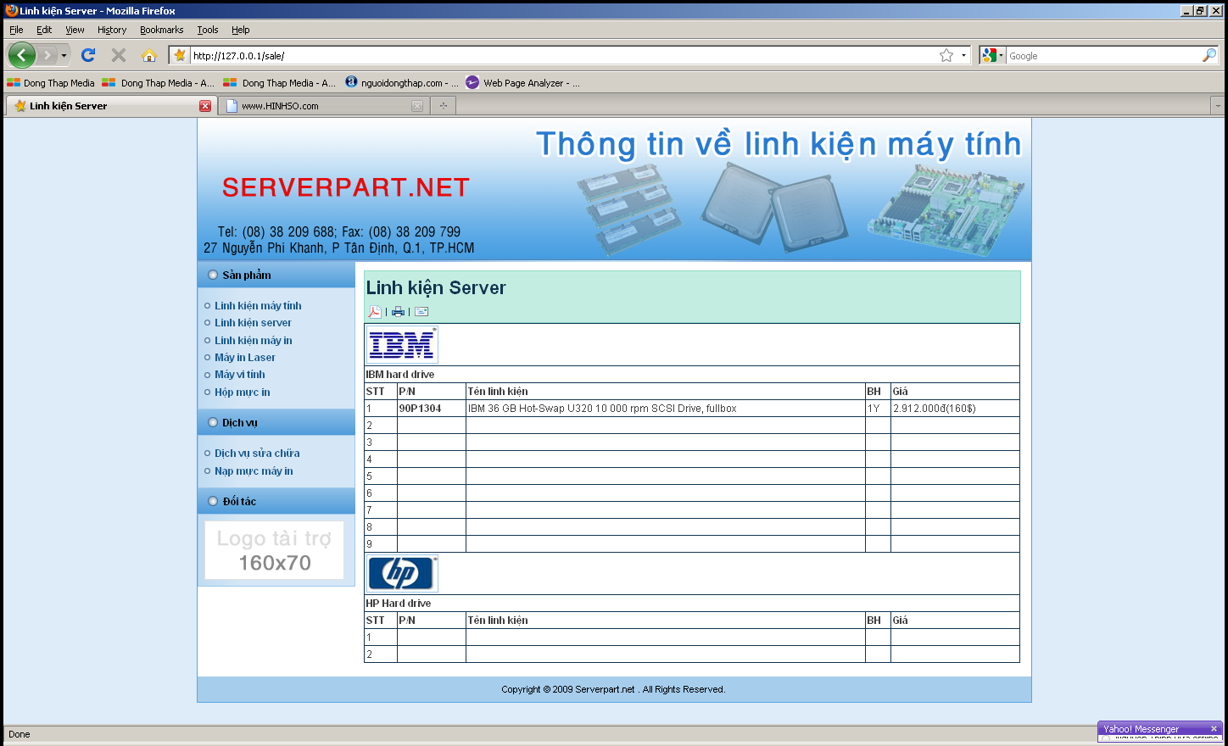This screenshot has width=1228, height=746.
Task: Click the PDF export icon
Action: click(374, 312)
